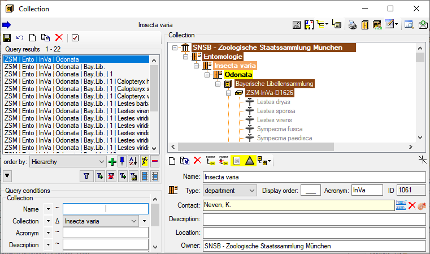Create new item in detail toolbar
The width and height of the screenshot is (430, 254).
pyautogui.click(x=172, y=161)
